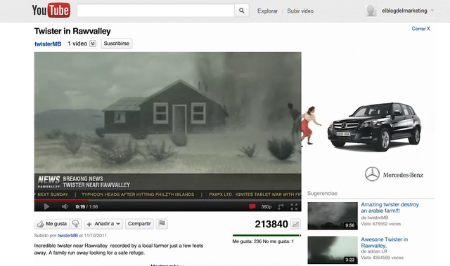Open the Añadir a dropdown
The width and height of the screenshot is (450, 266).
[x=103, y=224]
